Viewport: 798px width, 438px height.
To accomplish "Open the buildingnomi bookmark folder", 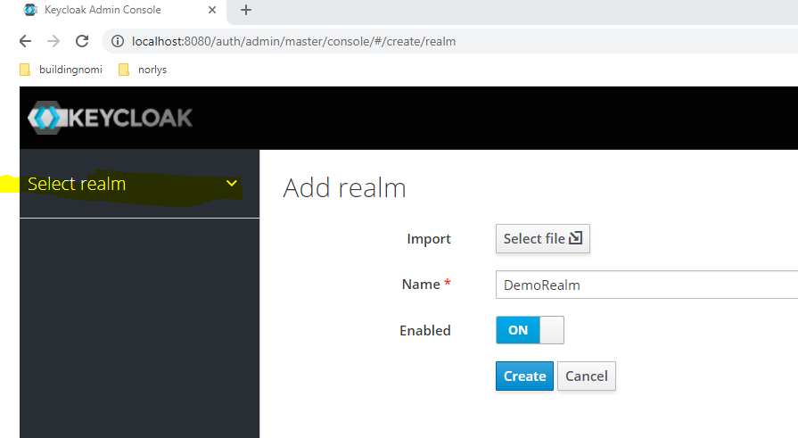I will click(61, 70).
